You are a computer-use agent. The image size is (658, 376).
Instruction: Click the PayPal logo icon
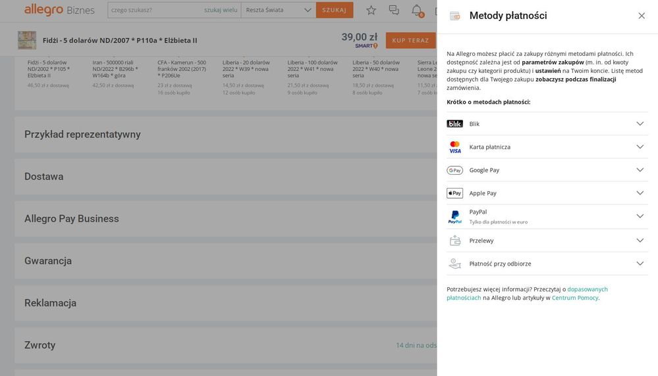454,217
